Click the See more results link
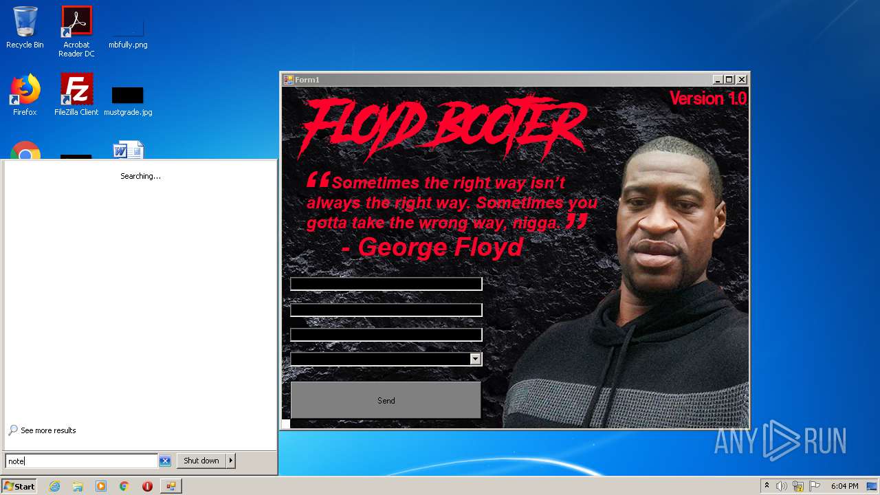 tap(48, 430)
